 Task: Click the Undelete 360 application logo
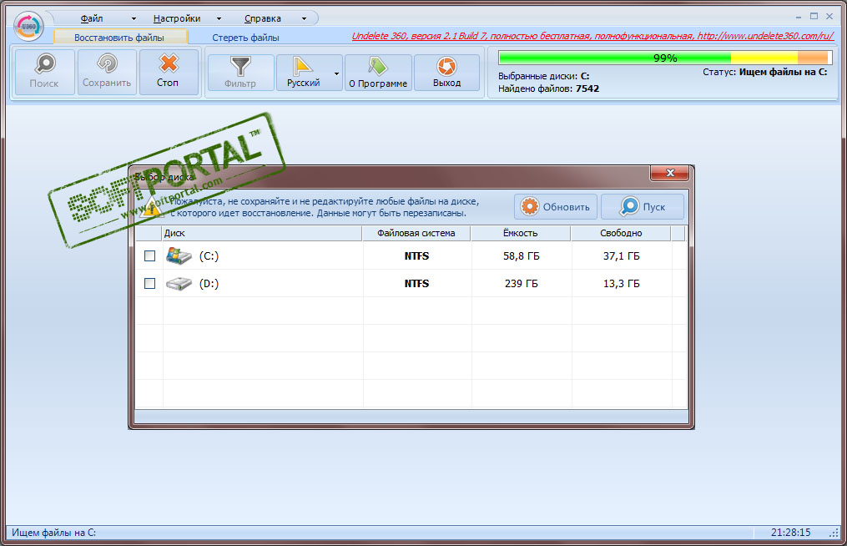(x=28, y=26)
